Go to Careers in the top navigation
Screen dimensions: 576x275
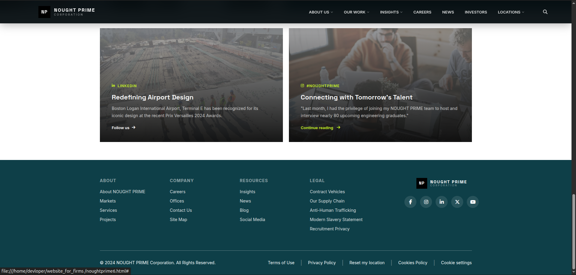[x=422, y=12]
